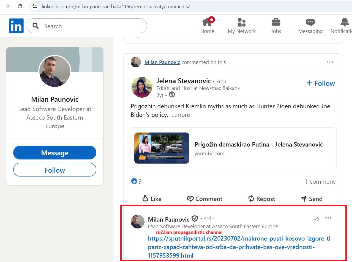Image resolution: width=352 pixels, height=262 pixels.
Task: Click small avatar beside commented on this
Action: tap(136, 62)
